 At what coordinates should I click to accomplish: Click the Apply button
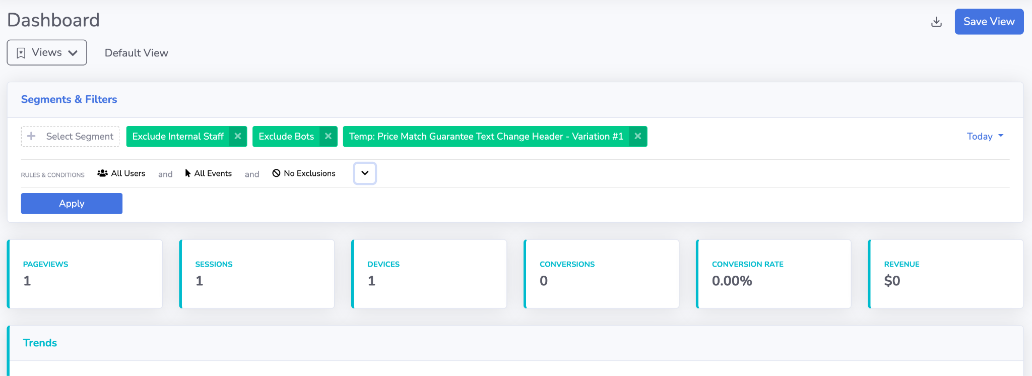click(72, 204)
